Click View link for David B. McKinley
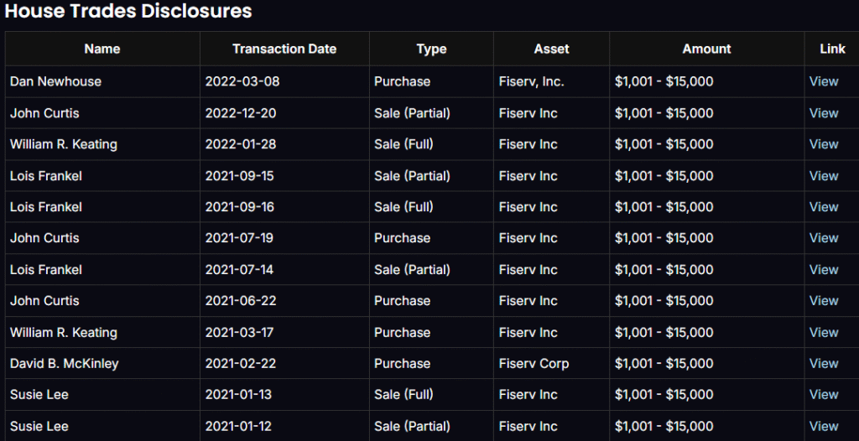This screenshot has width=859, height=441. 824,364
